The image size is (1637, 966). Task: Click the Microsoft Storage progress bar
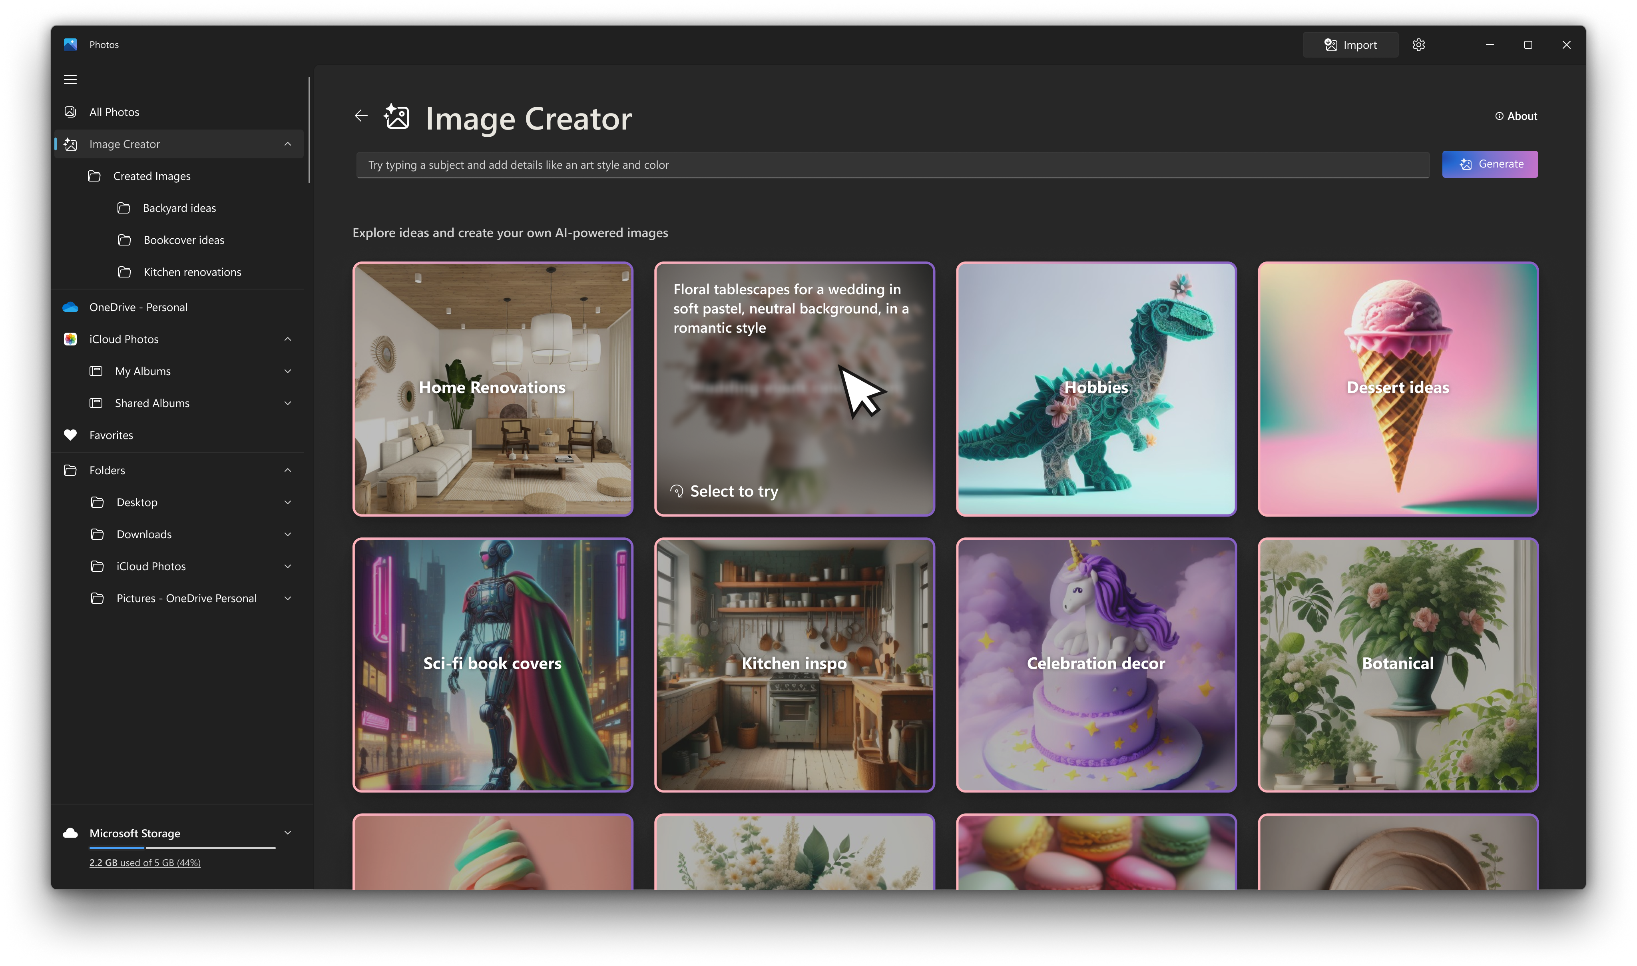pyautogui.click(x=181, y=848)
